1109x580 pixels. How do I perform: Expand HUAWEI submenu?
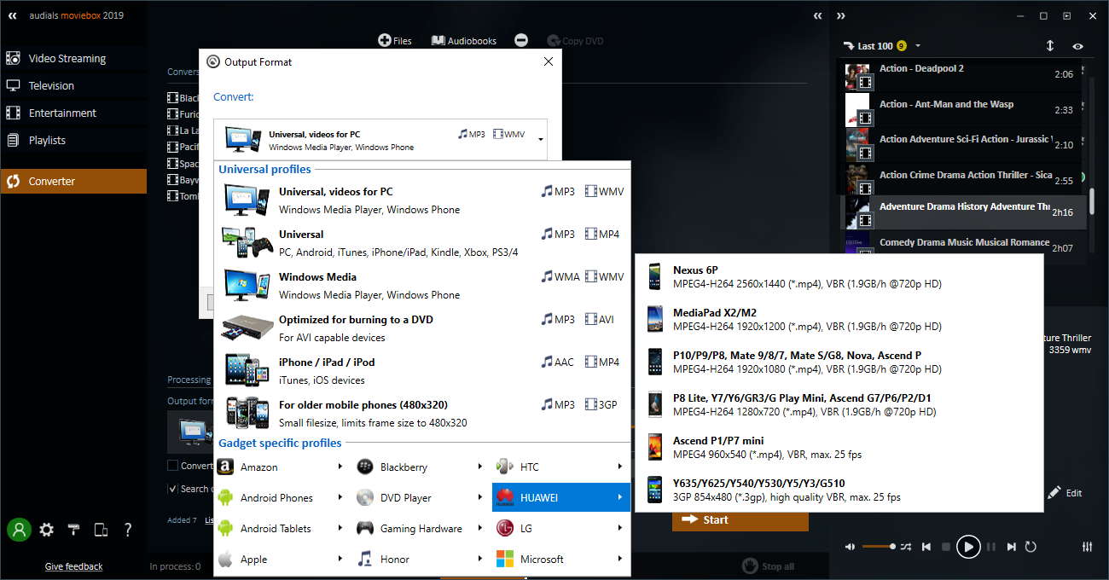point(561,498)
